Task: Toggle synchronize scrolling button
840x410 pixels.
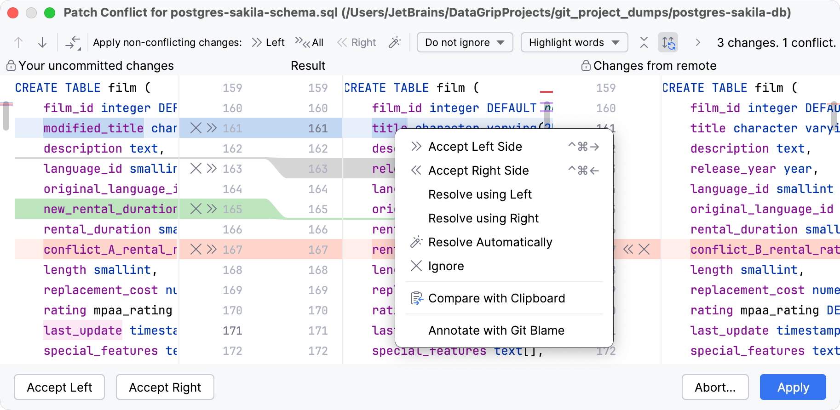Action: coord(668,43)
